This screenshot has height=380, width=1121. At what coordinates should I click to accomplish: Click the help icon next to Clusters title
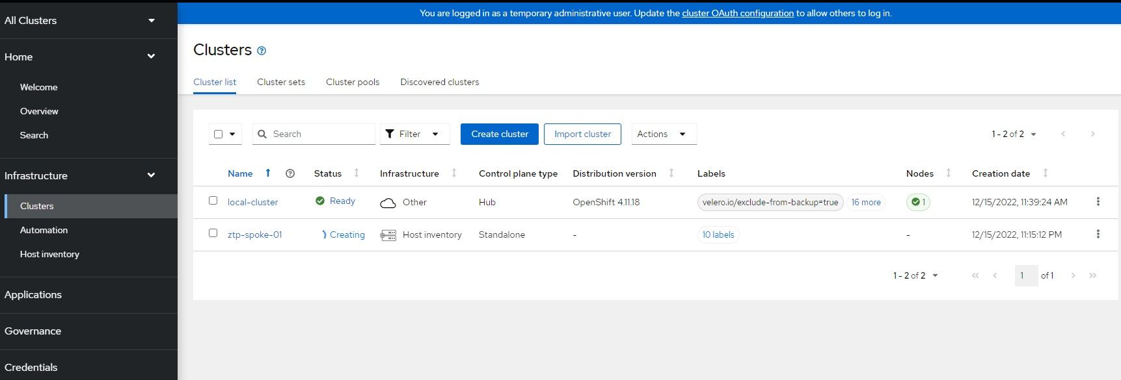pyautogui.click(x=262, y=51)
